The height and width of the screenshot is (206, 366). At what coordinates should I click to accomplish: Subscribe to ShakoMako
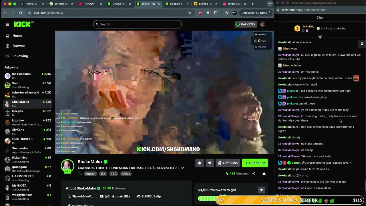(x=255, y=163)
